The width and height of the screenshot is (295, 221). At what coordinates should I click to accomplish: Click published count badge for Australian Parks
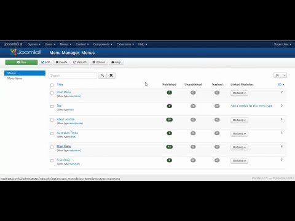[x=170, y=133]
